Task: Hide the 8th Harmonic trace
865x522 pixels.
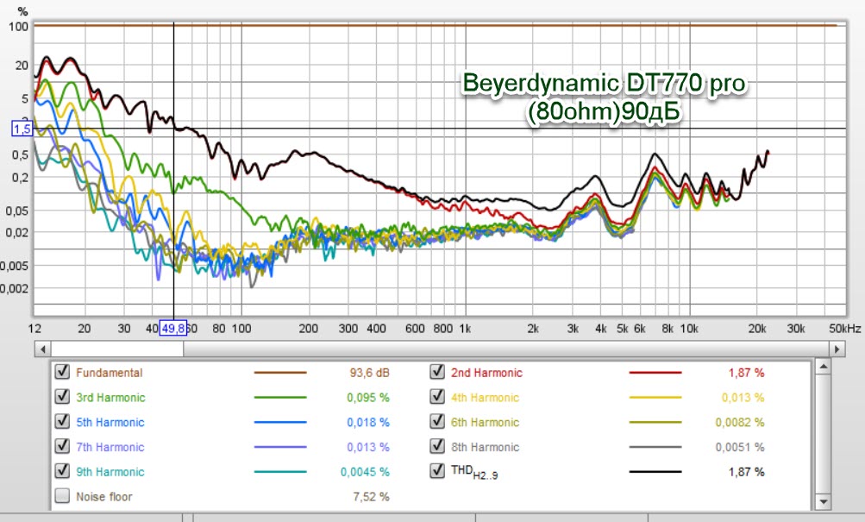Action: click(x=437, y=447)
